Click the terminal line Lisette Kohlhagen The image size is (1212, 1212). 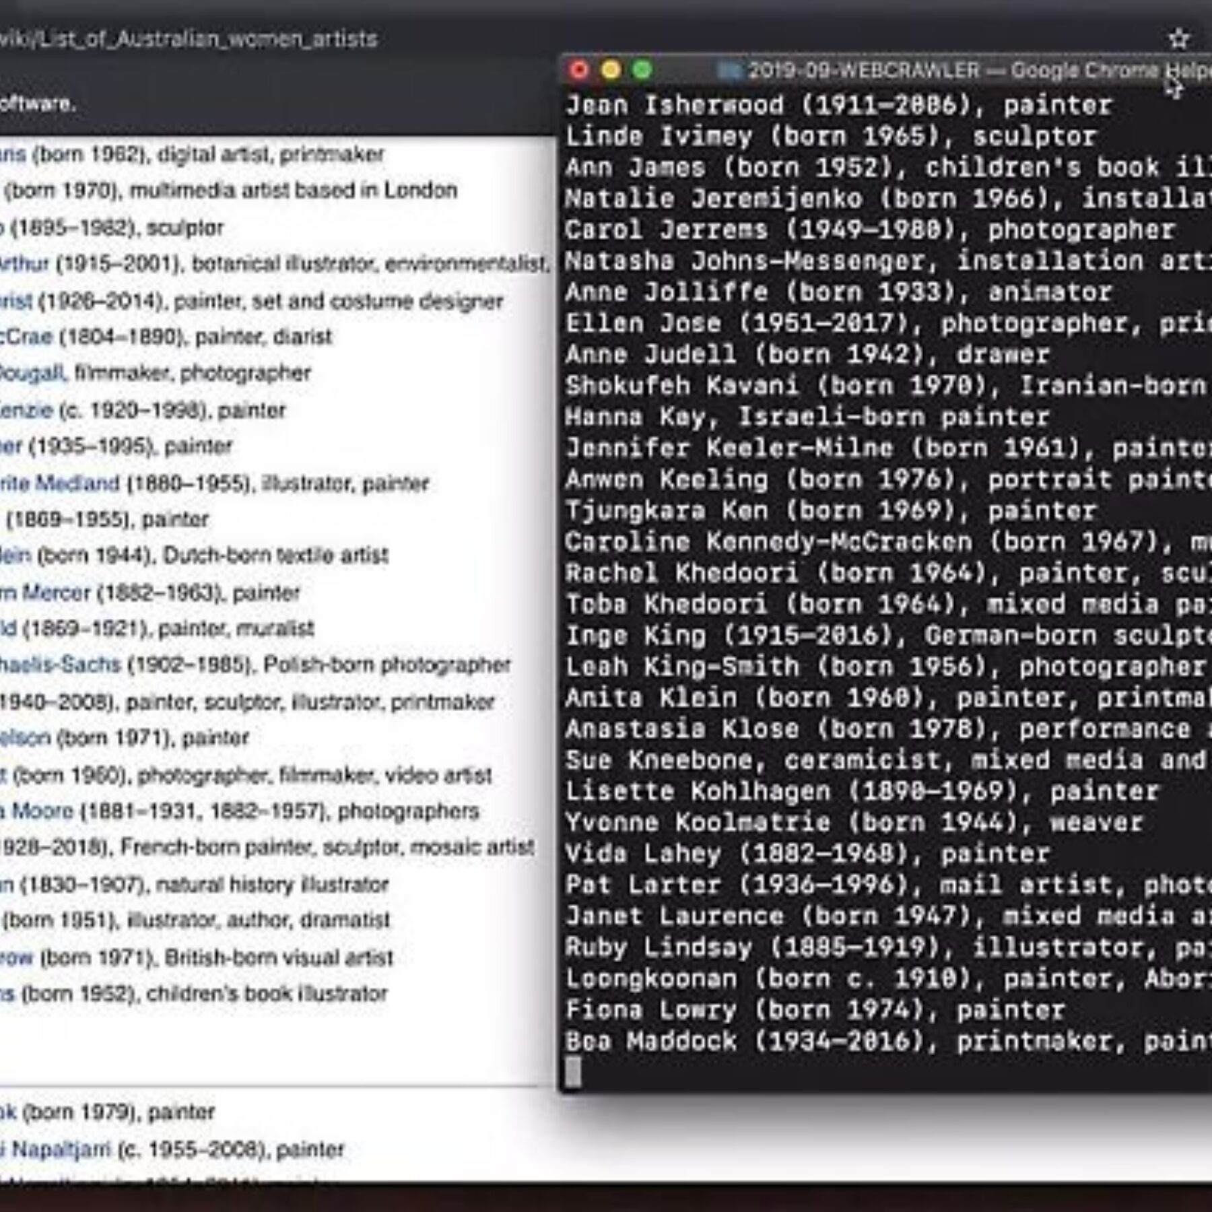(x=862, y=791)
